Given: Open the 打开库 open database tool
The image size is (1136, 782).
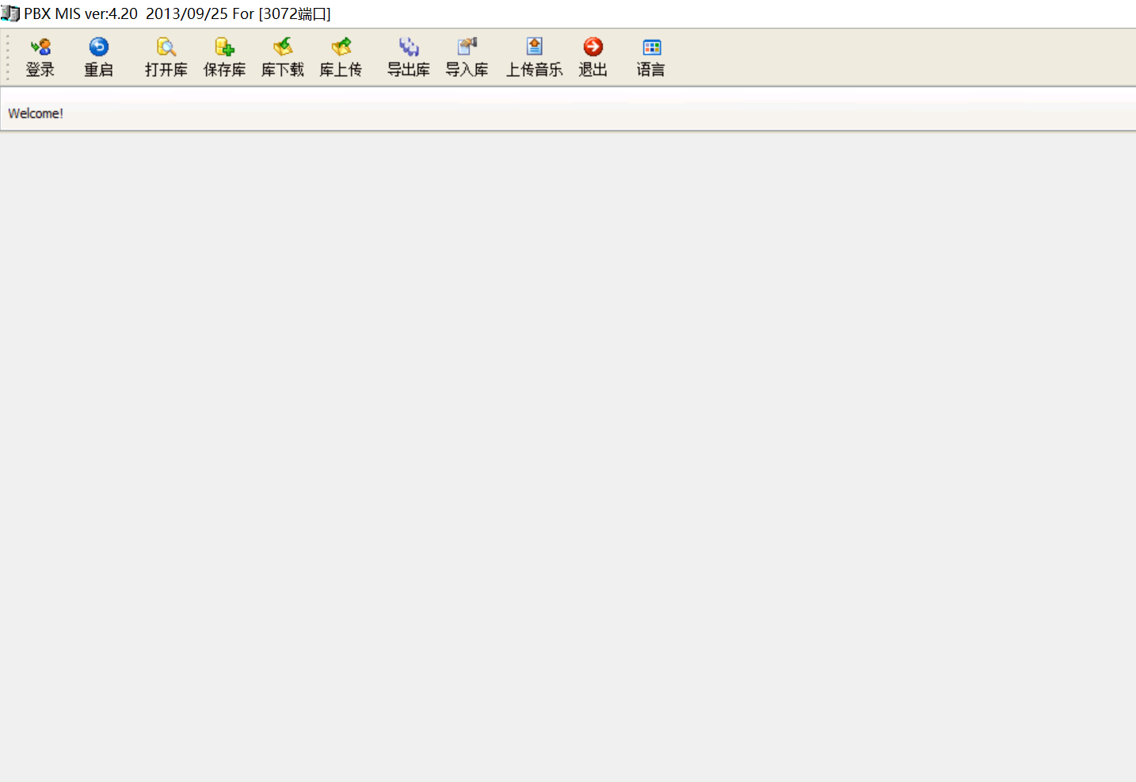Looking at the screenshot, I should tap(166, 58).
